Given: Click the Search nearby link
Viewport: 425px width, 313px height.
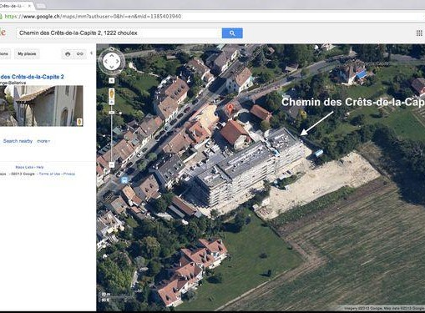Looking at the screenshot, I should click(x=18, y=141).
